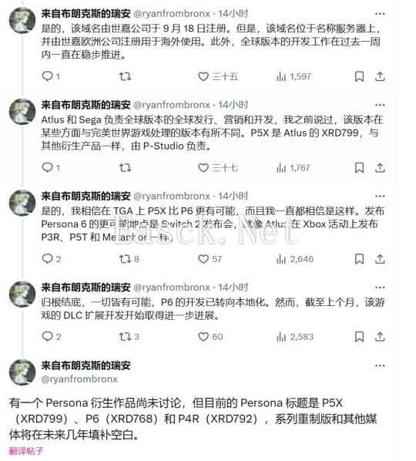Reply to the tweet with 1,597 views

[51, 77]
